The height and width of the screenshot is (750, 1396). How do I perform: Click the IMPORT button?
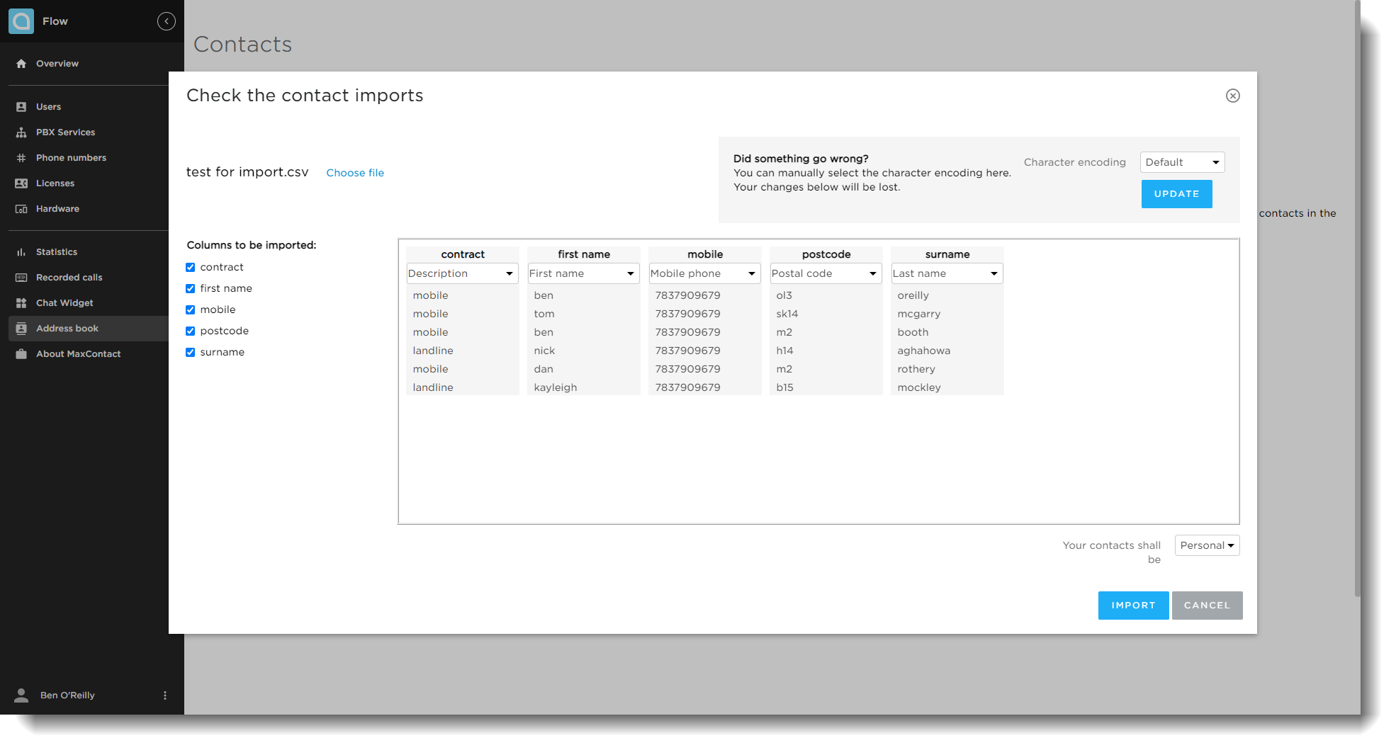coord(1133,606)
